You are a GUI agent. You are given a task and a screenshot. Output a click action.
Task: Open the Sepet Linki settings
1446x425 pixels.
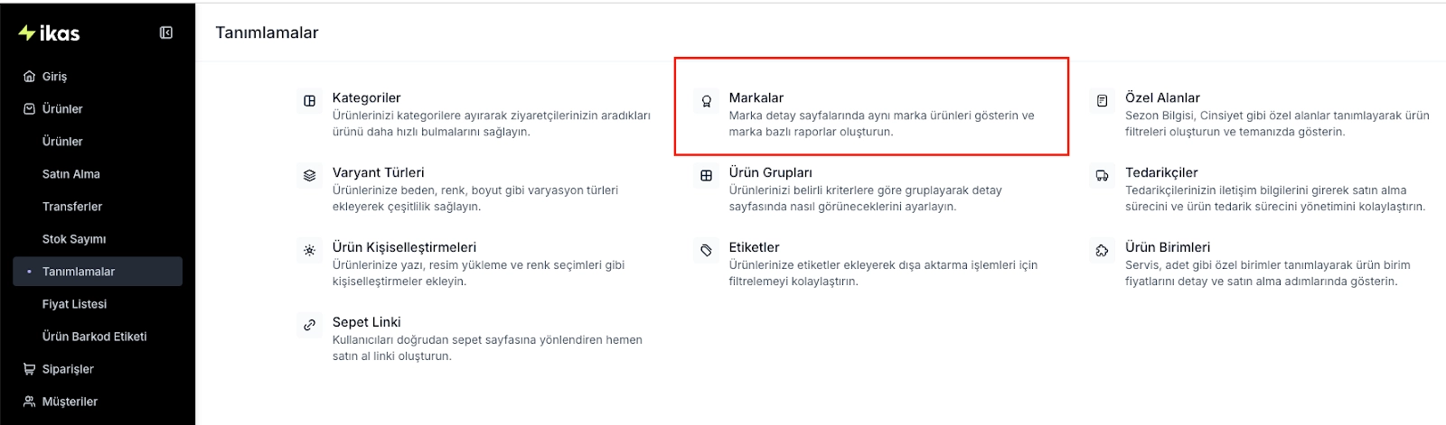pyautogui.click(x=366, y=322)
